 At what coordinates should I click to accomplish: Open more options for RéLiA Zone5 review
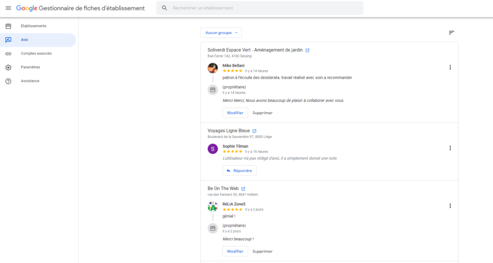450,206
